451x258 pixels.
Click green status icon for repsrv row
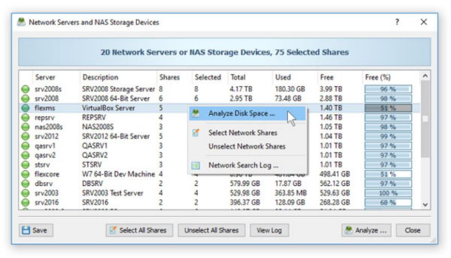tap(25, 118)
